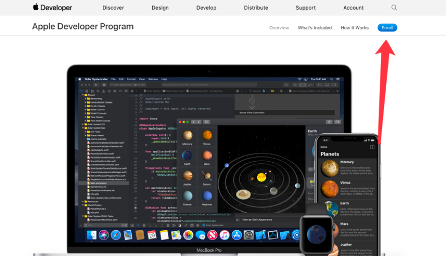
Task: Click Xcode Window menu in screenshot
Action: pyautogui.click(x=153, y=79)
